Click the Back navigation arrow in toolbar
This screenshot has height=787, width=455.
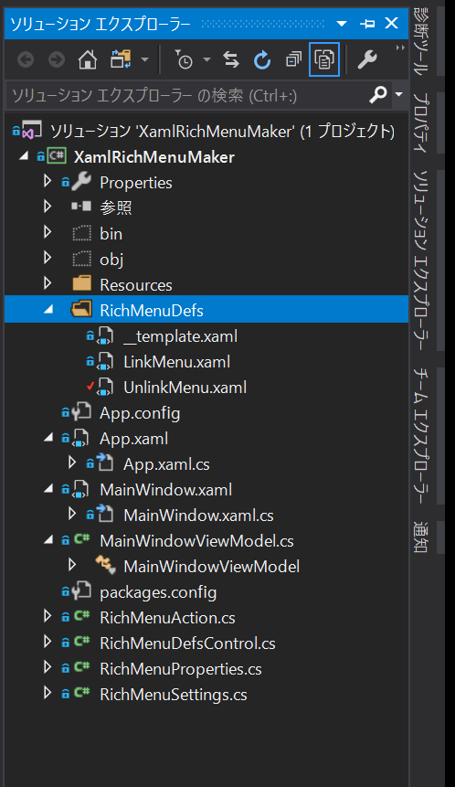tap(26, 60)
